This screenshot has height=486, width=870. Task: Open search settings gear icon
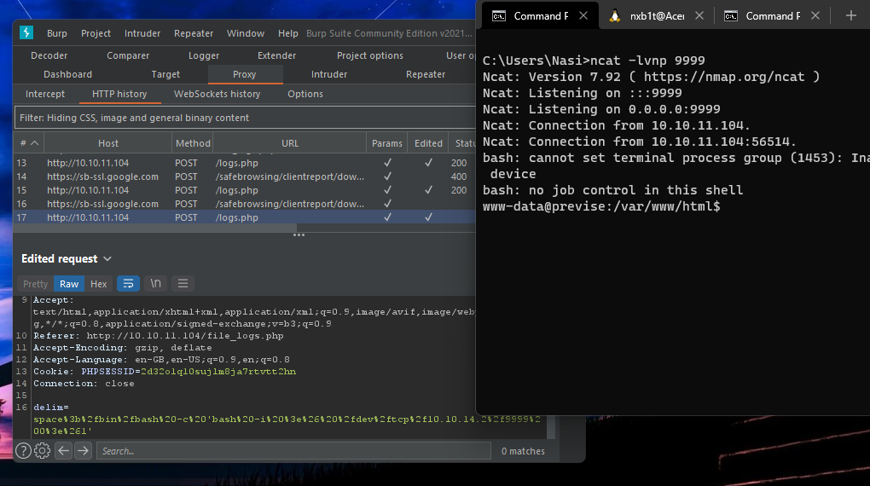pyautogui.click(x=43, y=451)
